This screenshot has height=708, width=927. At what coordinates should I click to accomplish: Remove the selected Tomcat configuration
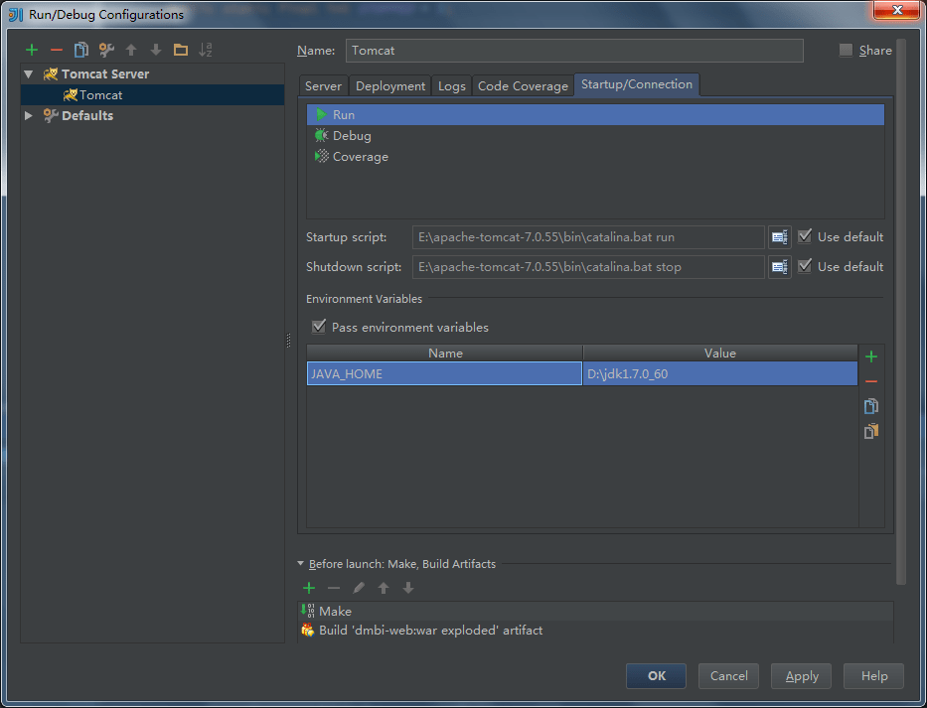tap(57, 50)
